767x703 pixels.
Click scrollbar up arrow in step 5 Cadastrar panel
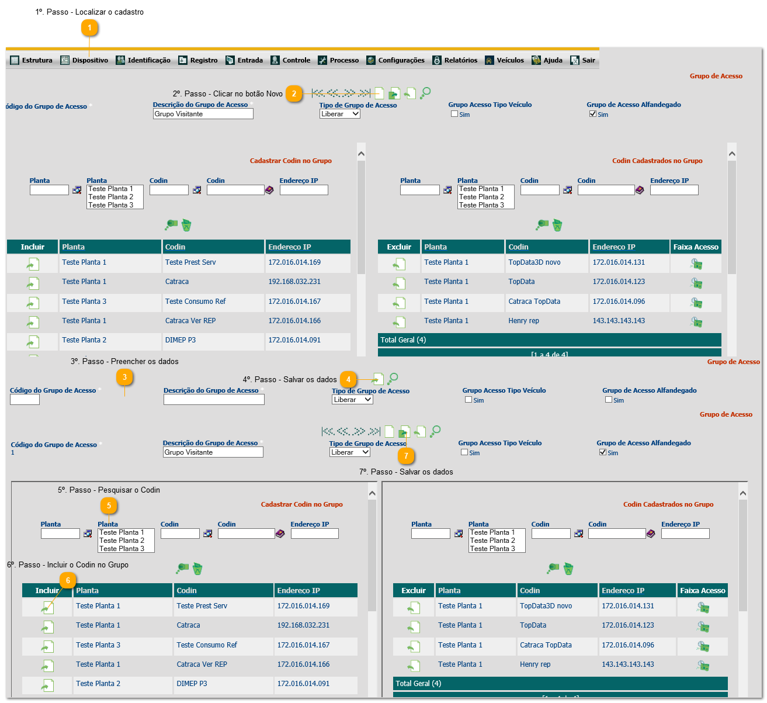[x=372, y=494]
